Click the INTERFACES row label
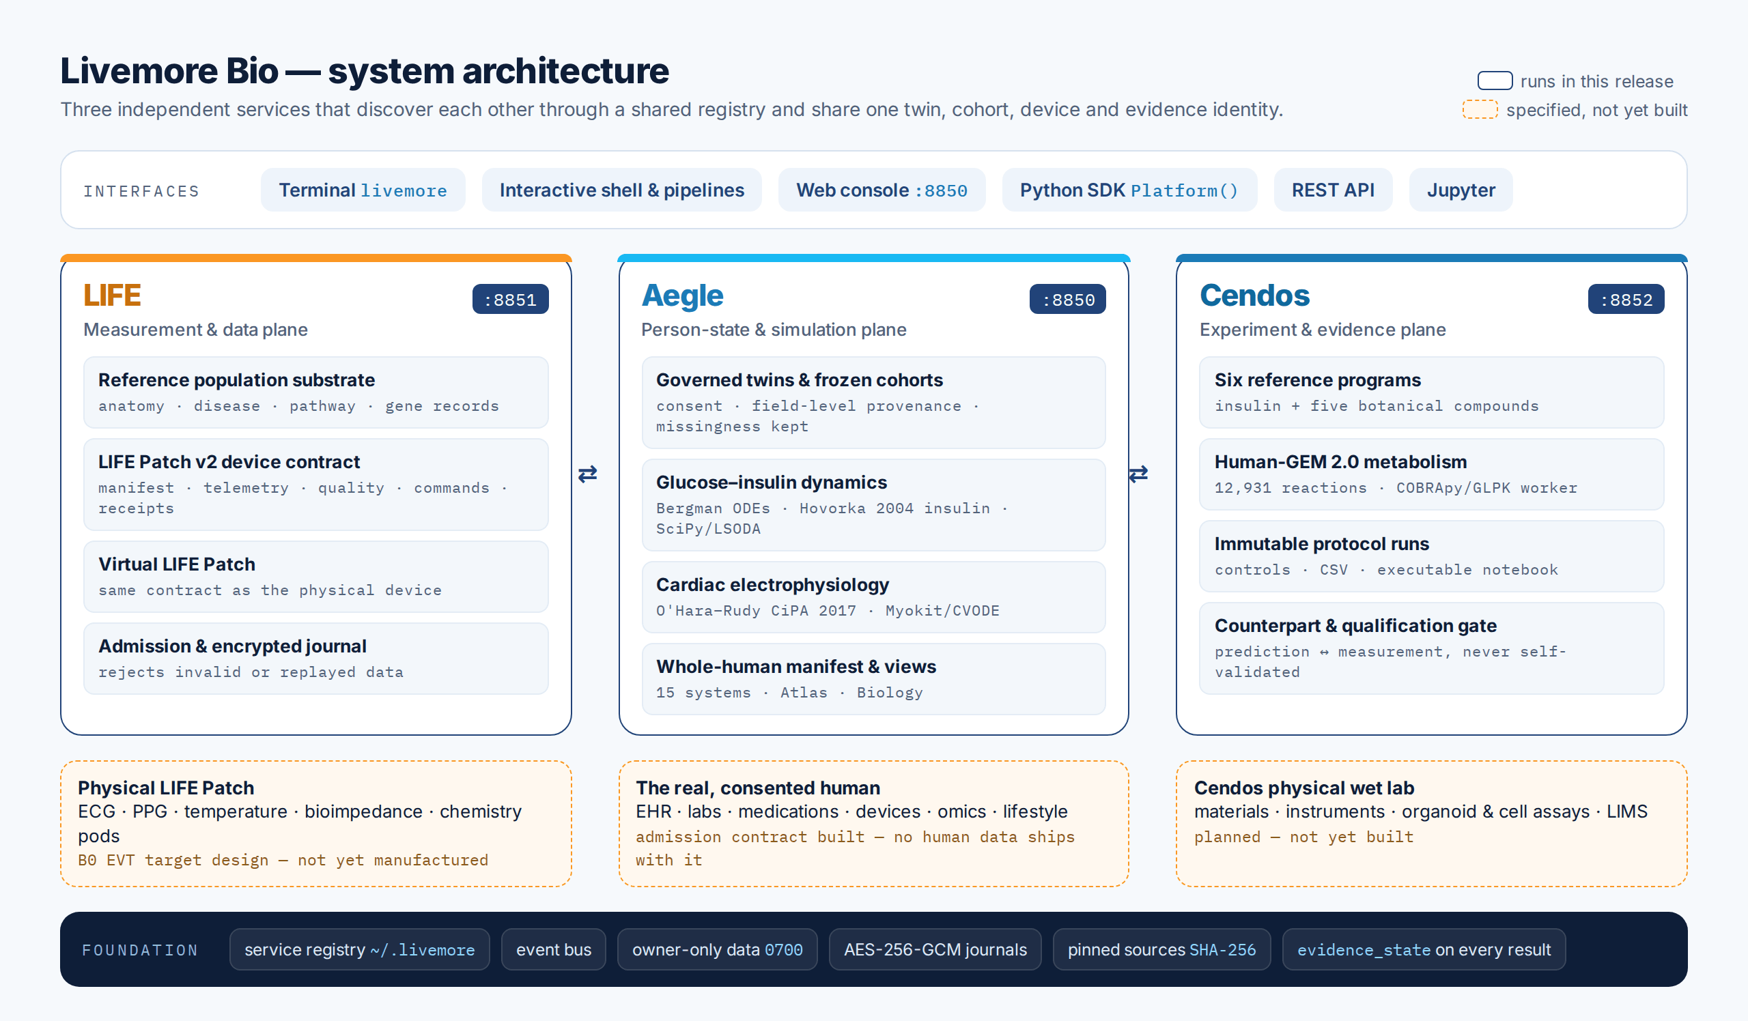 (x=141, y=191)
